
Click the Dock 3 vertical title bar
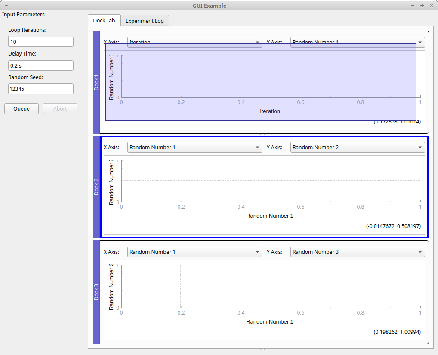(96, 292)
